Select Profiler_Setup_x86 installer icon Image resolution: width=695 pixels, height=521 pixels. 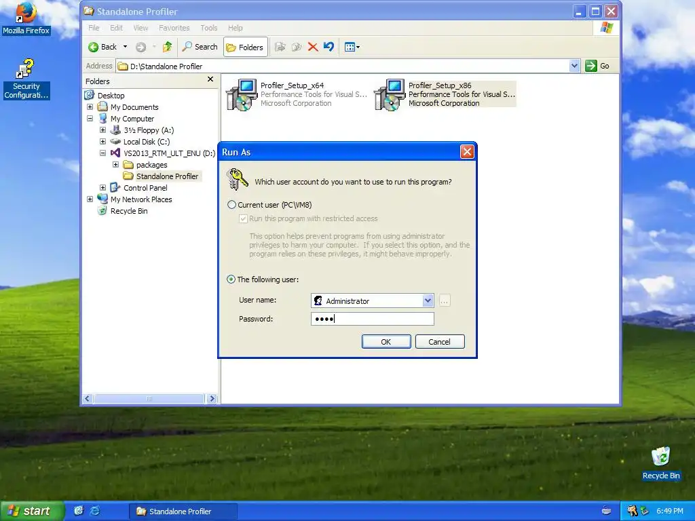(x=389, y=95)
